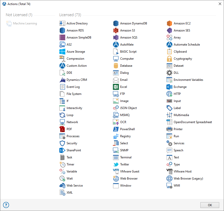The width and height of the screenshot is (224, 211).
Task: Click the Amazon SES icon
Action: (x=169, y=30)
